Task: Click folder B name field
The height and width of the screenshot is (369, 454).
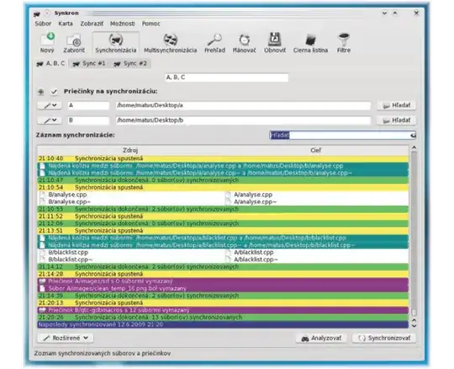Action: pos(88,120)
